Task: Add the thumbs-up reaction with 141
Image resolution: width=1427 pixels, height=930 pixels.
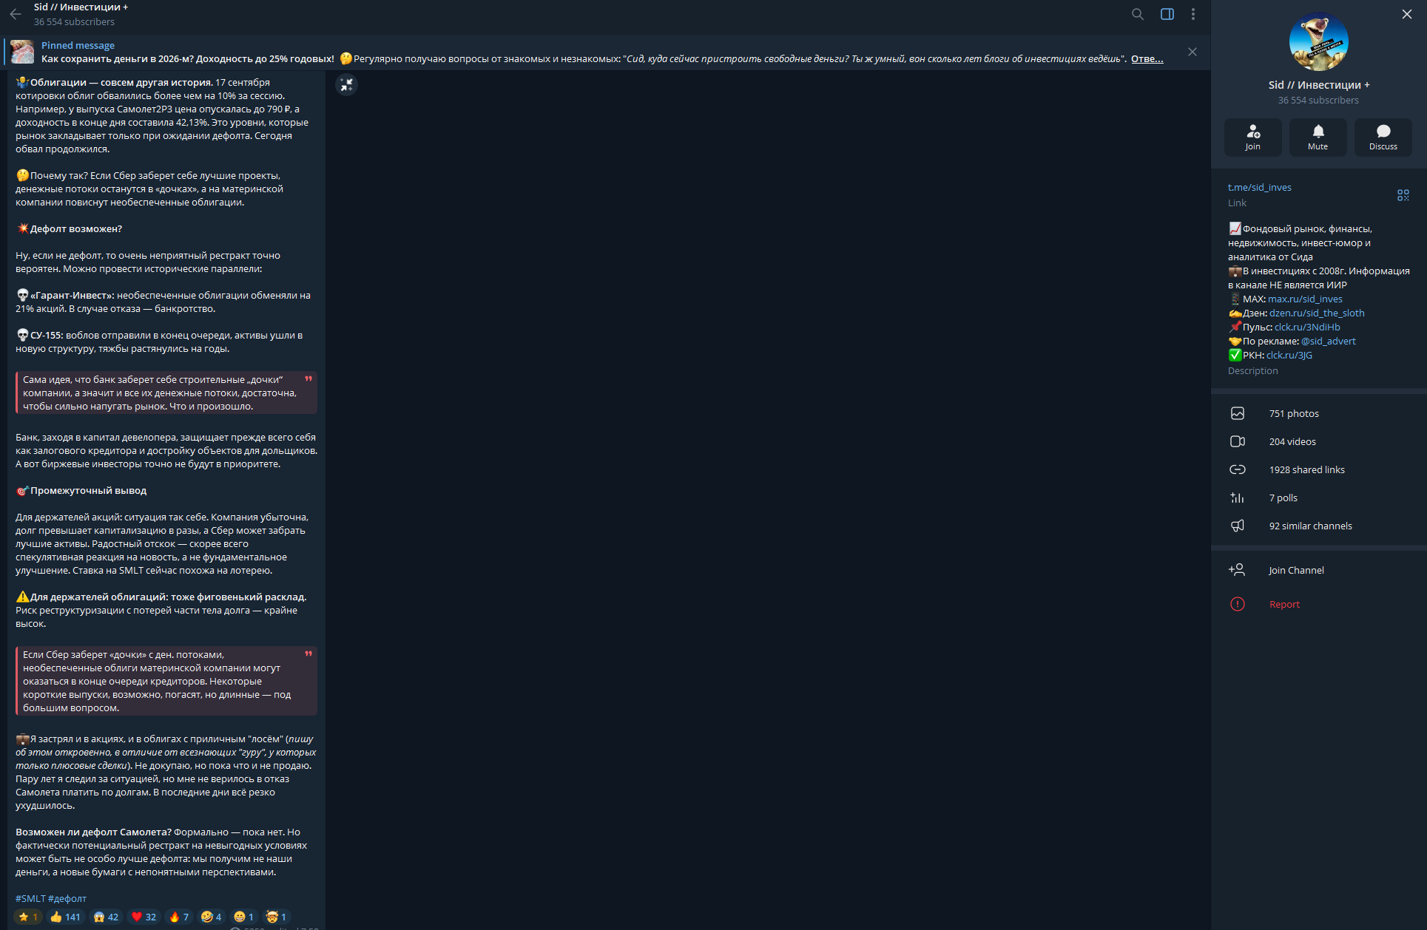Action: [x=65, y=917]
